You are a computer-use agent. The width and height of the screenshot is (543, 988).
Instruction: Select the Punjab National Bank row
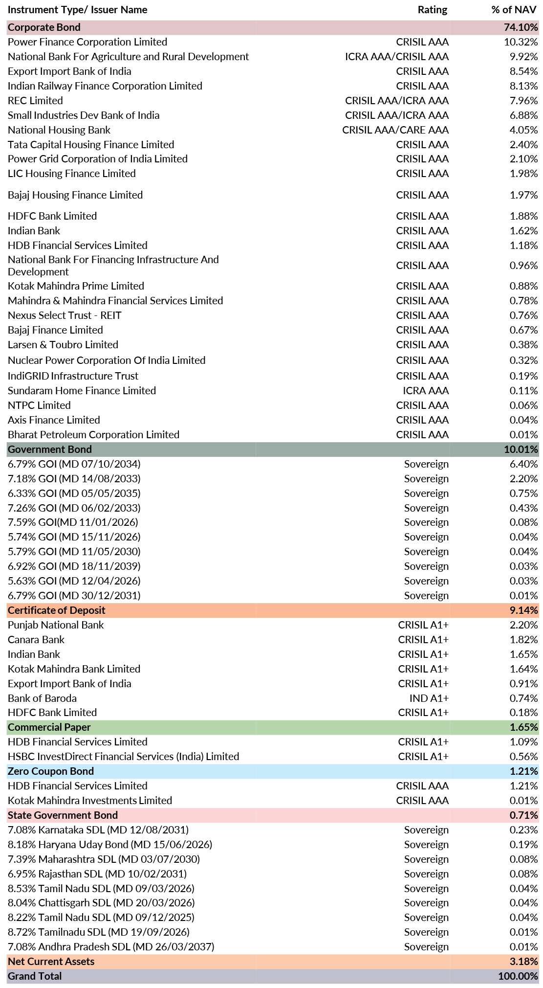273,625
